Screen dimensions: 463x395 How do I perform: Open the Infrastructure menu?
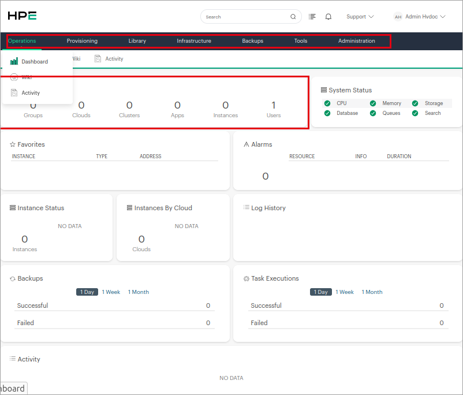click(x=194, y=41)
